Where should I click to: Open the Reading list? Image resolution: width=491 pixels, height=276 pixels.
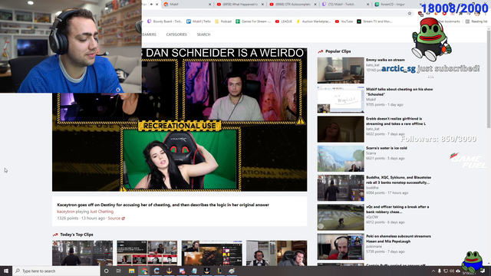click(476, 21)
